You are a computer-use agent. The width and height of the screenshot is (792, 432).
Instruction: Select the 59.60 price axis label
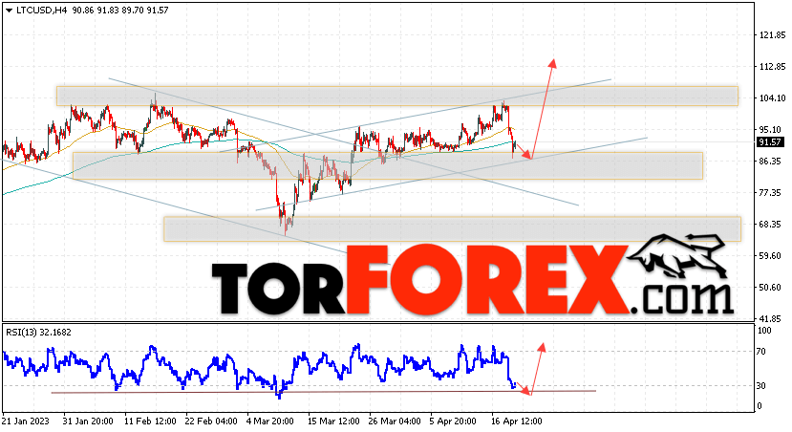770,256
